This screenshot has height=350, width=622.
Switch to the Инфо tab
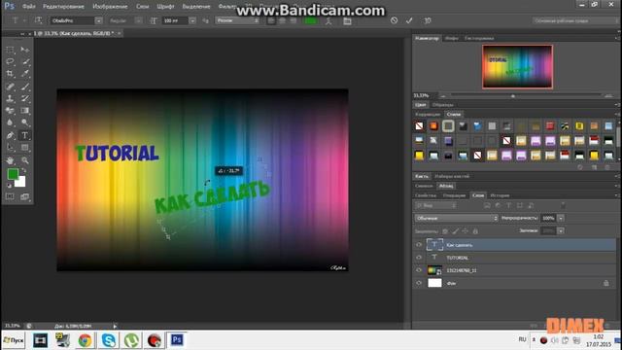(x=452, y=39)
